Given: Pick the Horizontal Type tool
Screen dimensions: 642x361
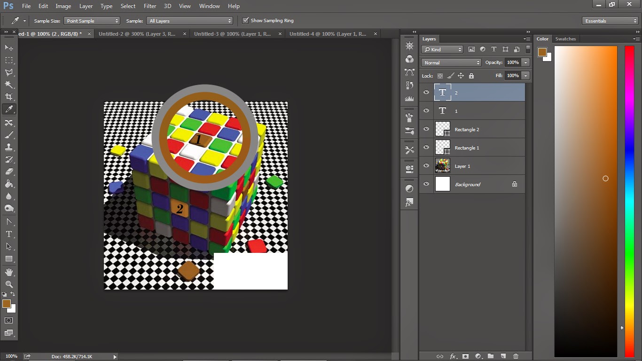Looking at the screenshot, I should 8,234.
